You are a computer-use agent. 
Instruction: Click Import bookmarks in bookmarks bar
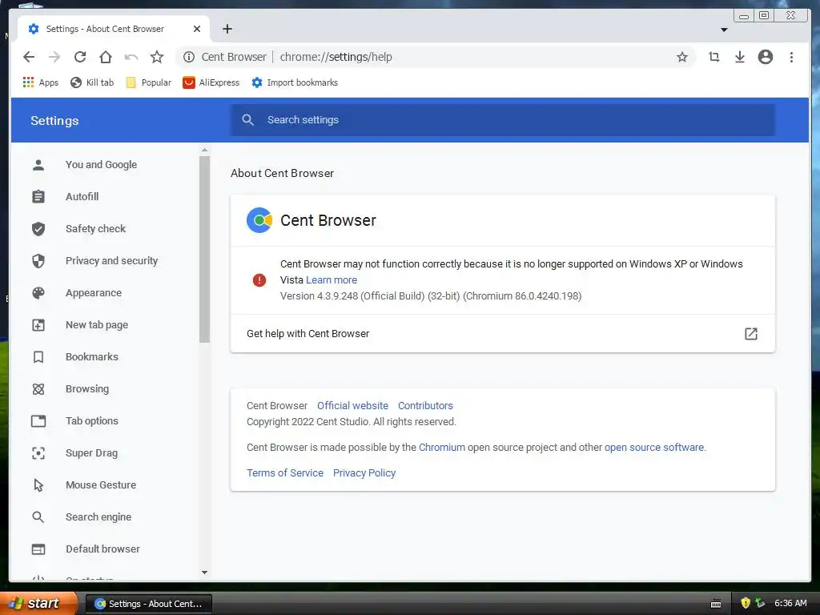tap(295, 82)
